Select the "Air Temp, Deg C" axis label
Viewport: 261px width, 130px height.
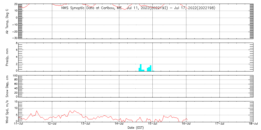click(x=7, y=21)
